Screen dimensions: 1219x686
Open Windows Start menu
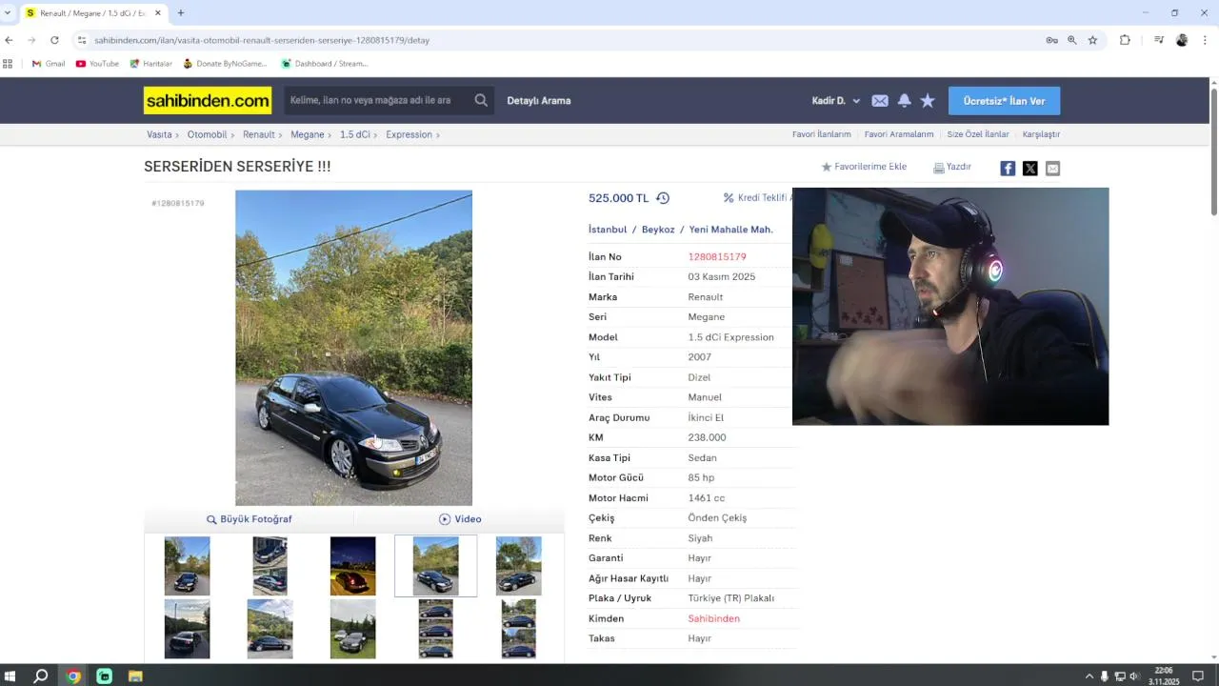tap(10, 676)
